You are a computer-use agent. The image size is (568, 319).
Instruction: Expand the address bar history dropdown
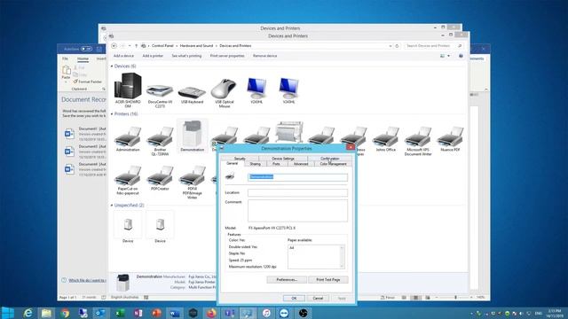(390, 46)
